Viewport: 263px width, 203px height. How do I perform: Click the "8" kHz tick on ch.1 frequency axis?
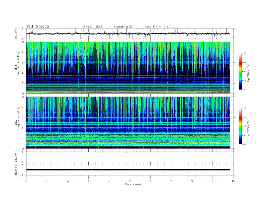pyautogui.click(x=23, y=52)
